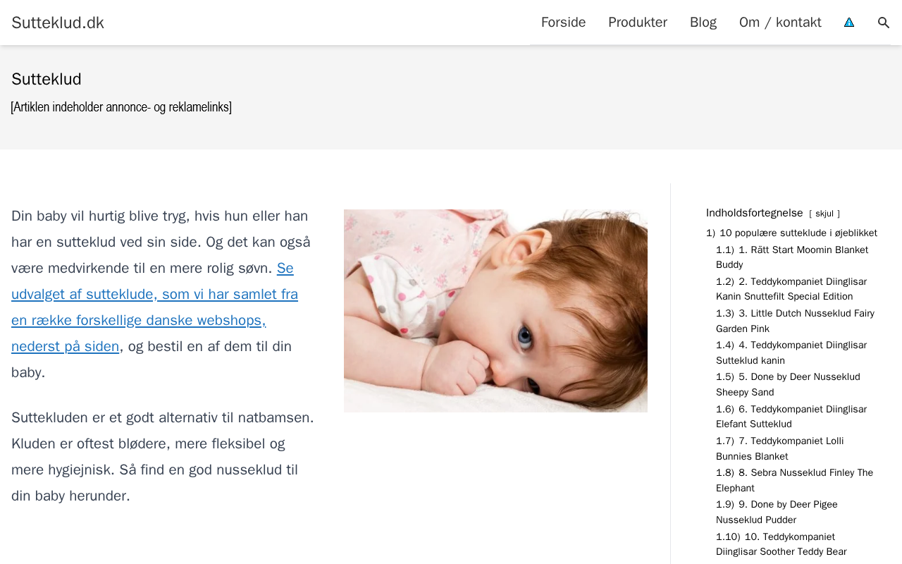Click the baby photo image
This screenshot has width=902, height=564.
[495, 311]
